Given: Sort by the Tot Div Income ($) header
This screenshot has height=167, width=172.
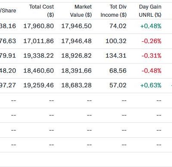Looking at the screenshot, I should tap(114, 11).
